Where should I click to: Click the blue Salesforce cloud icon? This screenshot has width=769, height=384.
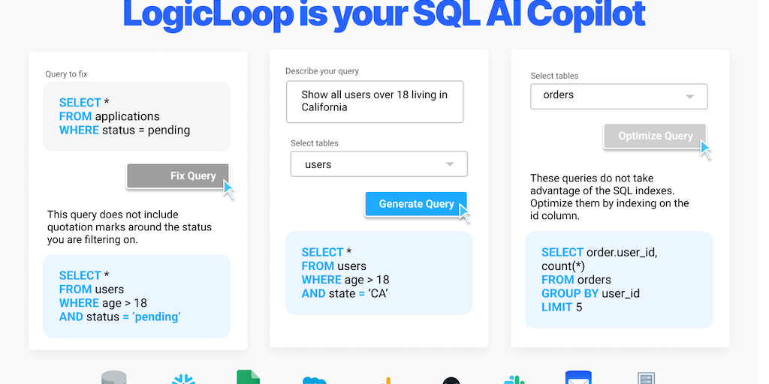click(314, 380)
